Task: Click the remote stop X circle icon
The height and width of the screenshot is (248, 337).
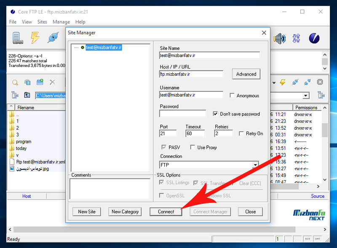Action: pyautogui.click(x=320, y=82)
